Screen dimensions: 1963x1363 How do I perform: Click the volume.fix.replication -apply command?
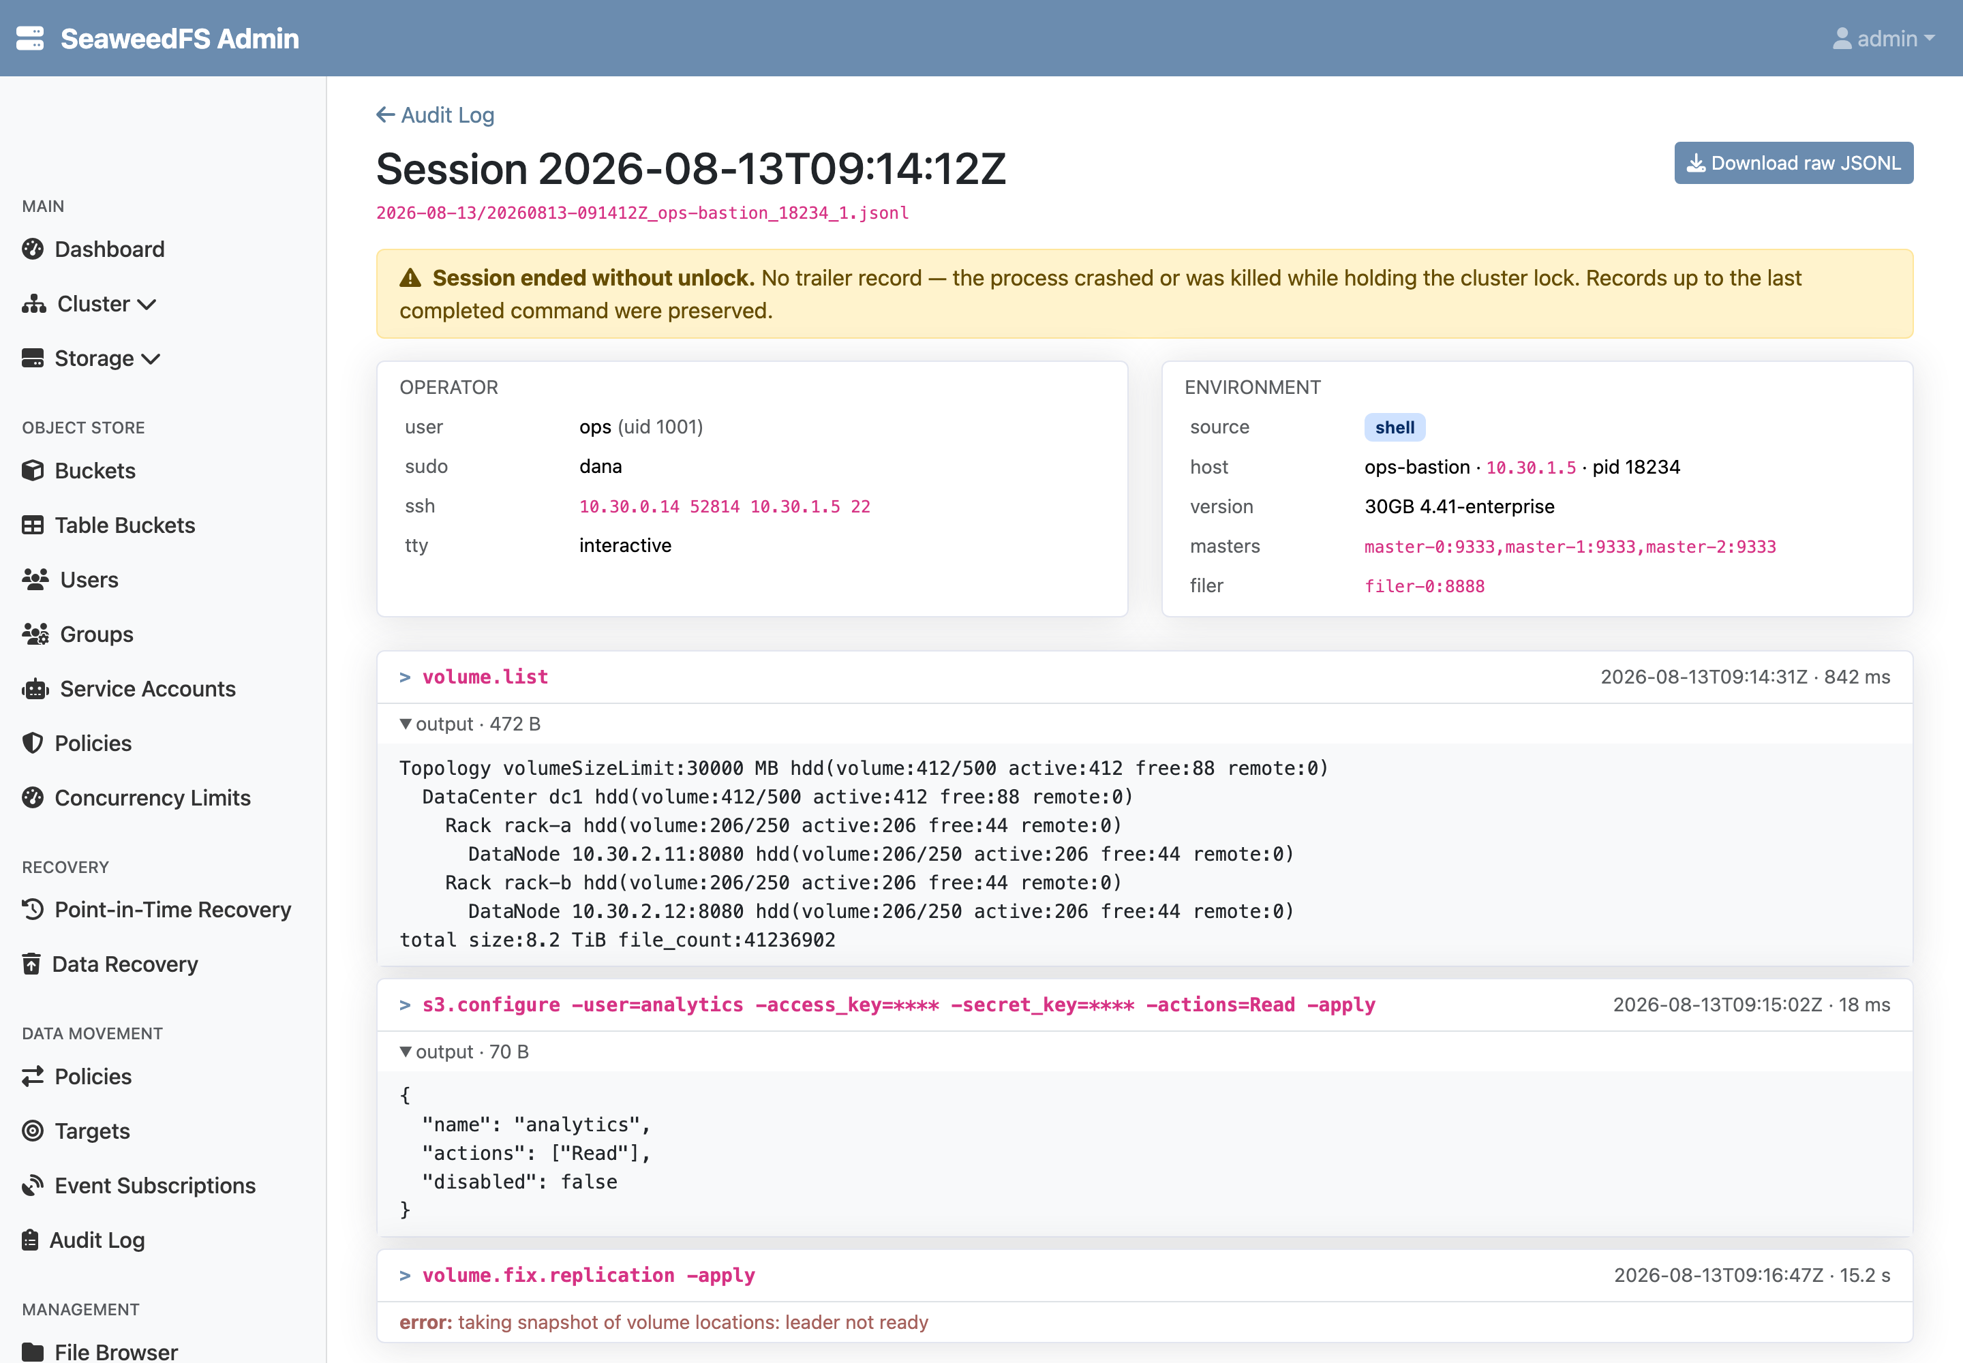pyautogui.click(x=588, y=1275)
